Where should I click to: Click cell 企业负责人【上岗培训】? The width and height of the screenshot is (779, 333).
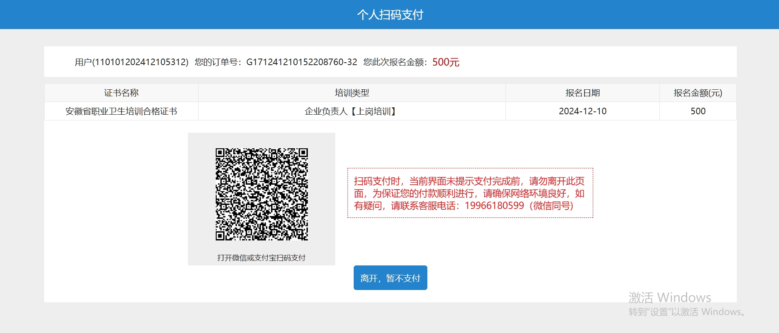[x=352, y=111]
